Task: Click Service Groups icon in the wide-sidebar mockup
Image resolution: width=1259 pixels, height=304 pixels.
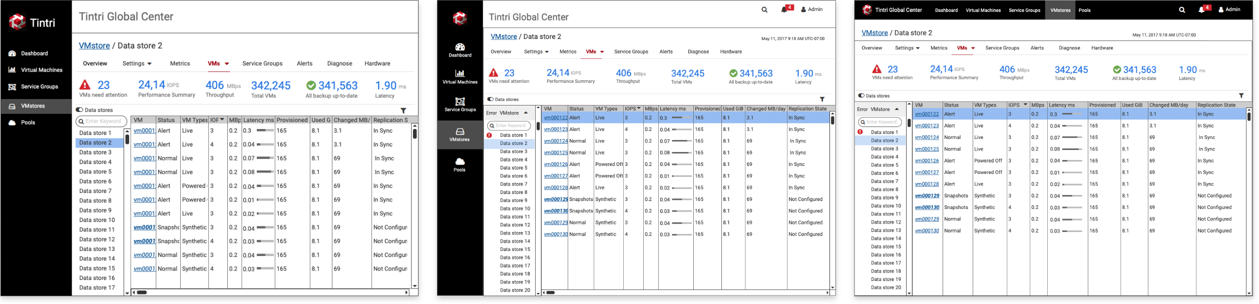Action: coord(12,86)
